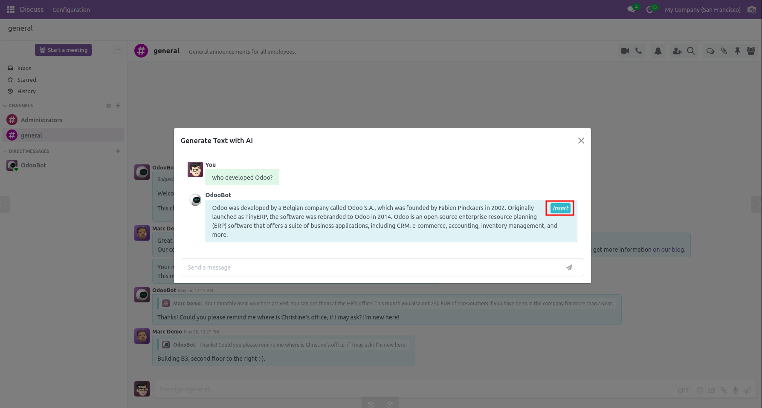Search messages with magnifier icon
Image resolution: width=762 pixels, height=408 pixels.
pyautogui.click(x=691, y=51)
